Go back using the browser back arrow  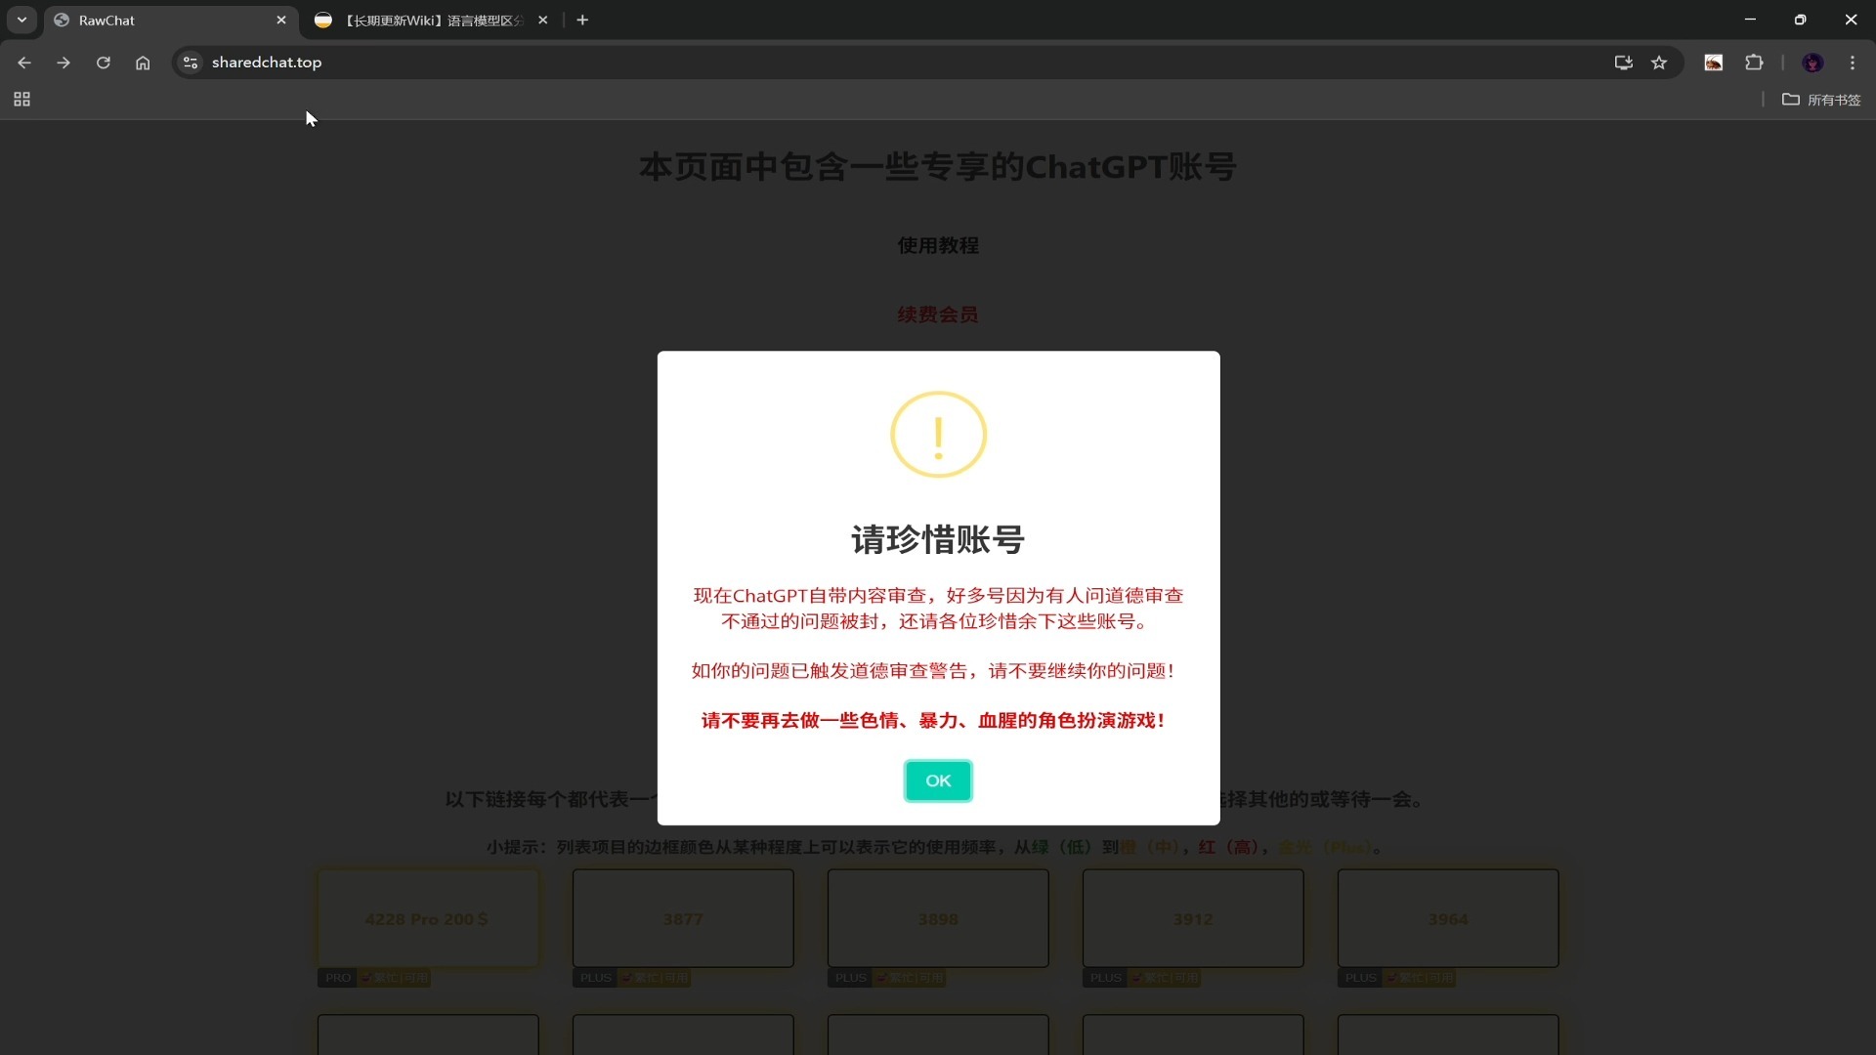[x=24, y=63]
